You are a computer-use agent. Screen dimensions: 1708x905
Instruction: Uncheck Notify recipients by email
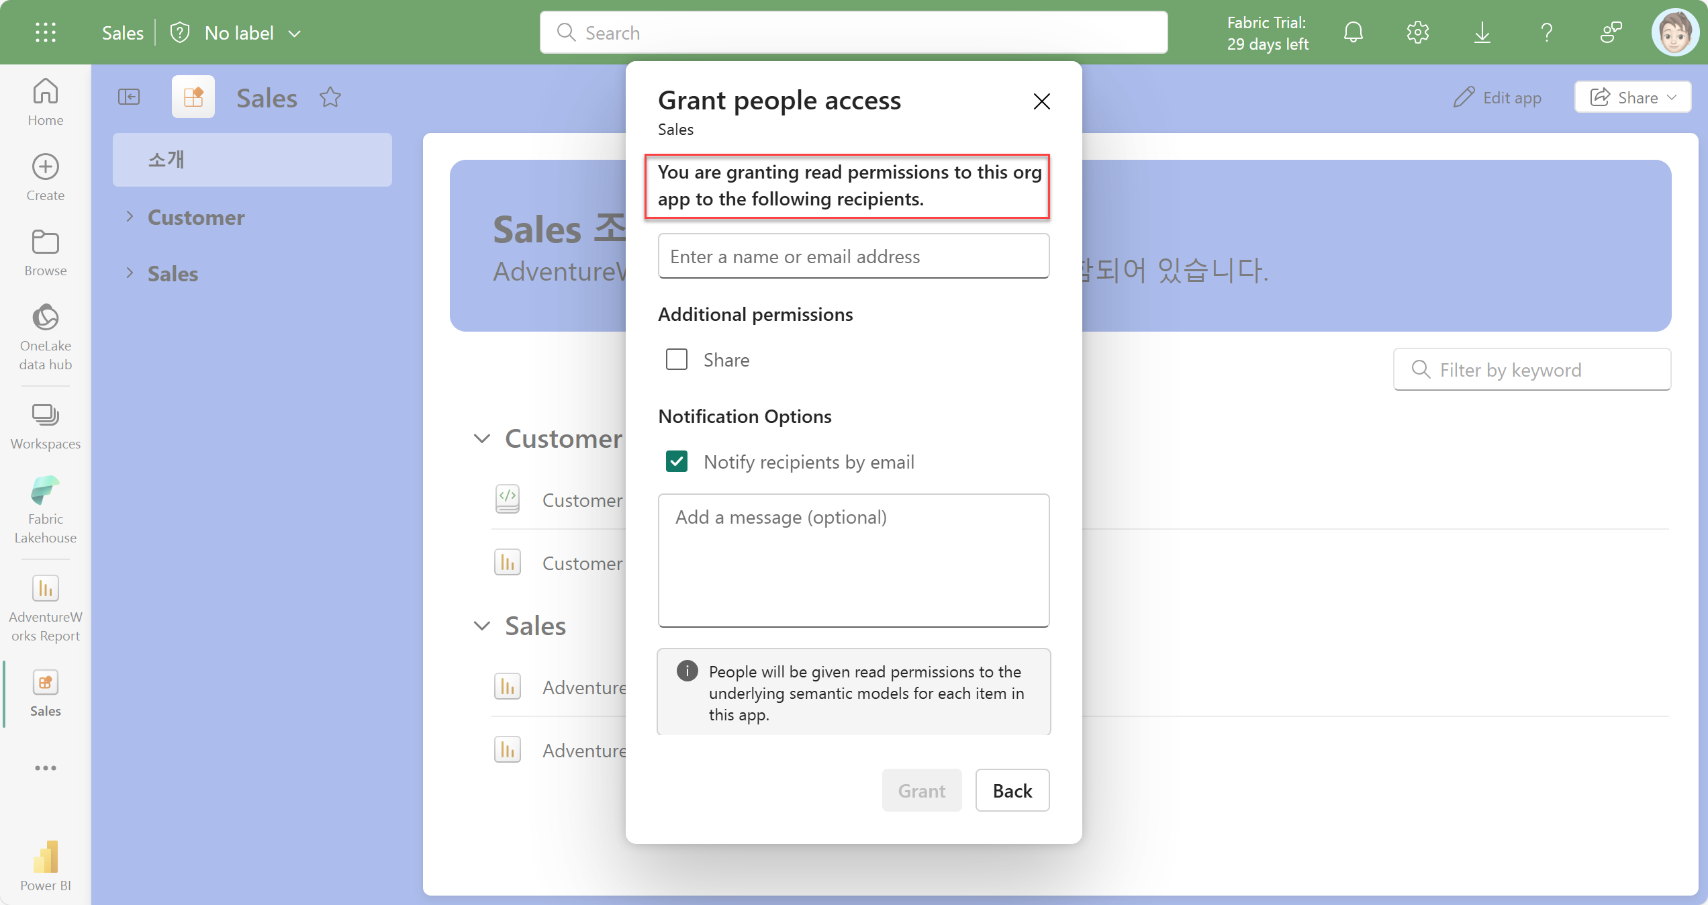point(677,461)
